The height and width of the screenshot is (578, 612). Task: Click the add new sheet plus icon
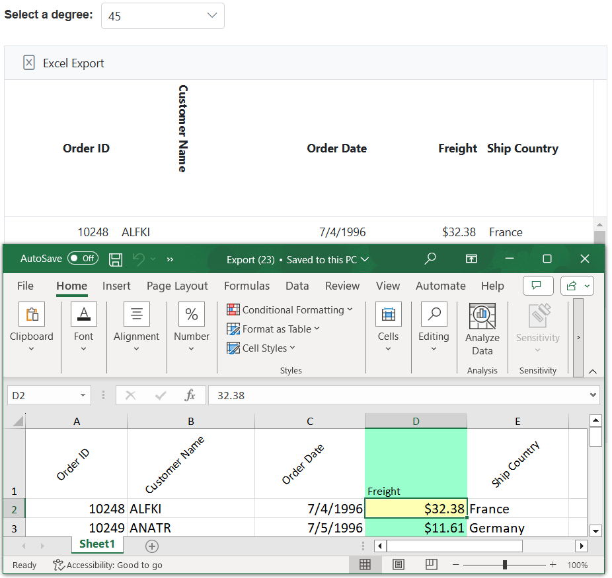(x=152, y=546)
